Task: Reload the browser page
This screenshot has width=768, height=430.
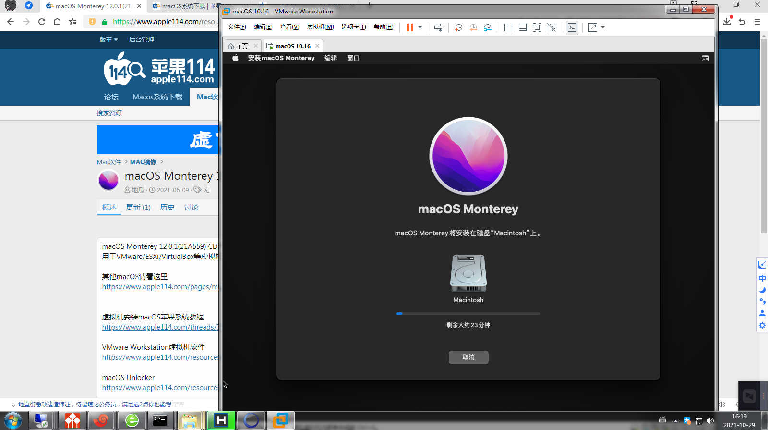Action: pyautogui.click(x=42, y=22)
